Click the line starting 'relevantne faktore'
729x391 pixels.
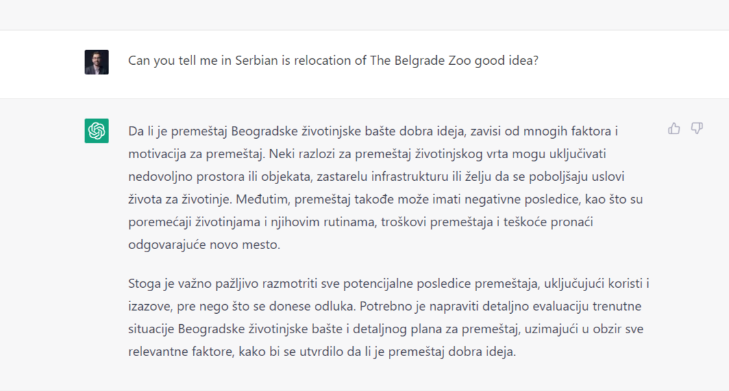(x=321, y=352)
